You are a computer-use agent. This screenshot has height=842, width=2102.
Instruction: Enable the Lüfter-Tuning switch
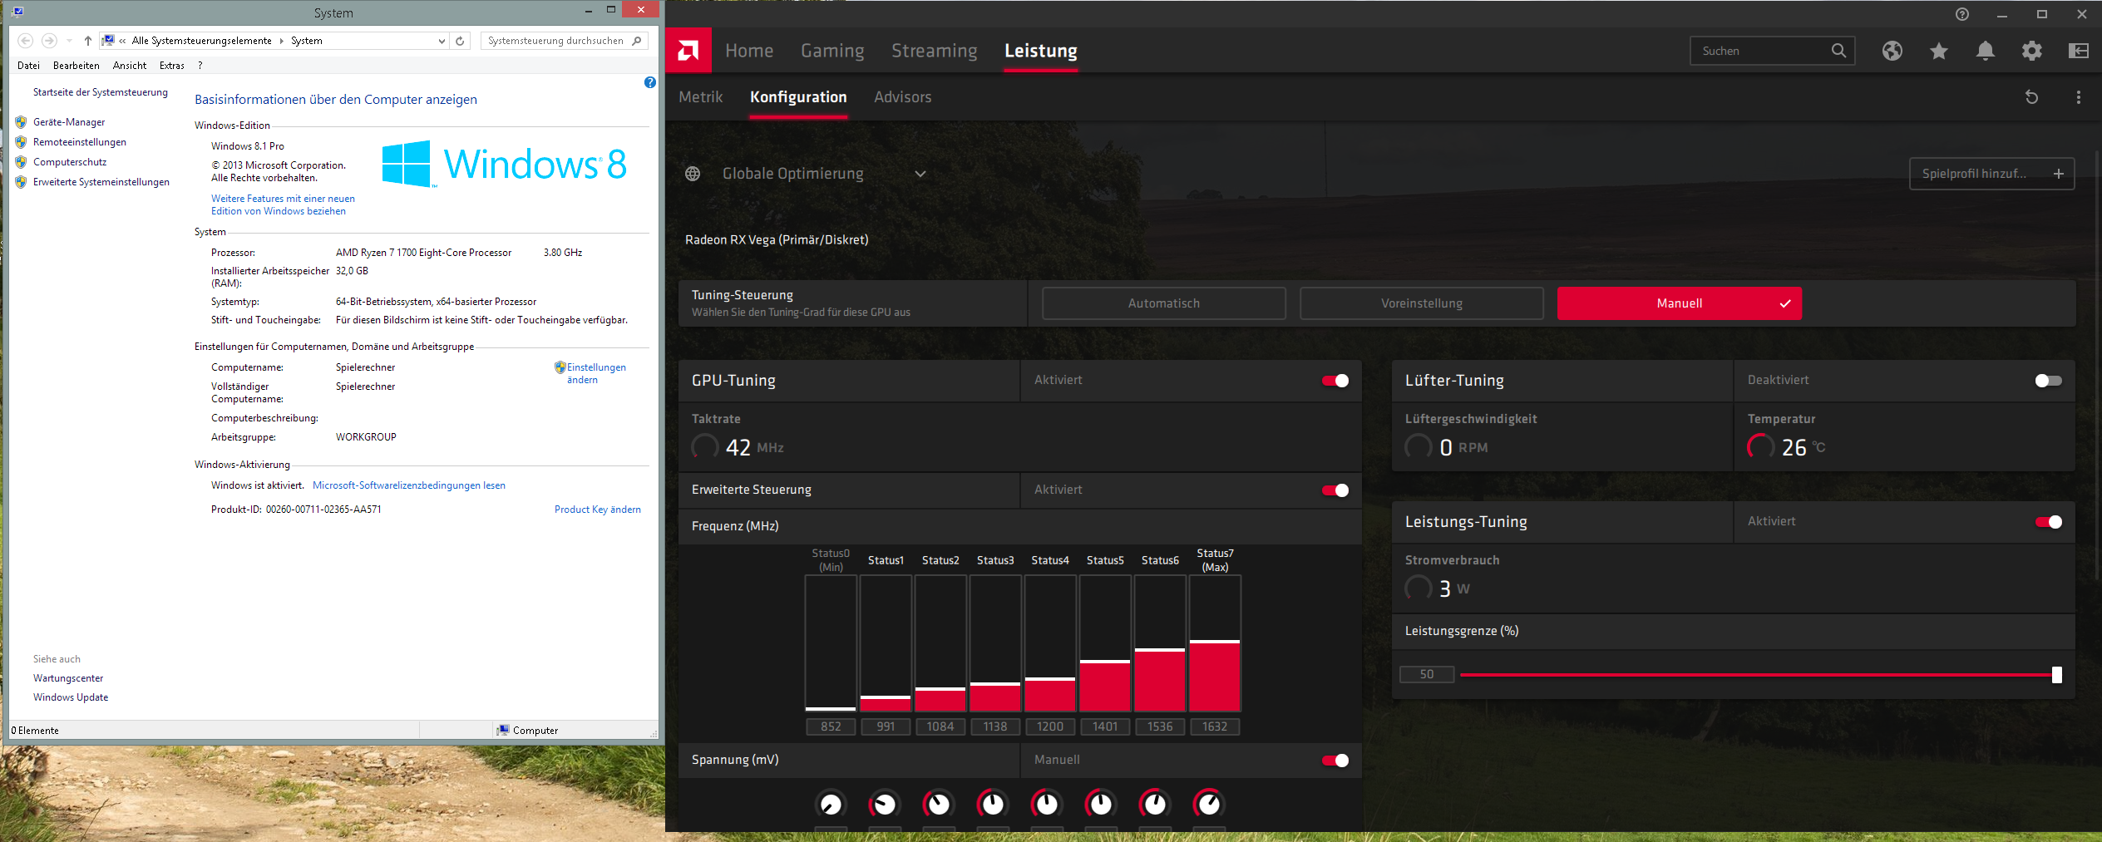click(2049, 381)
